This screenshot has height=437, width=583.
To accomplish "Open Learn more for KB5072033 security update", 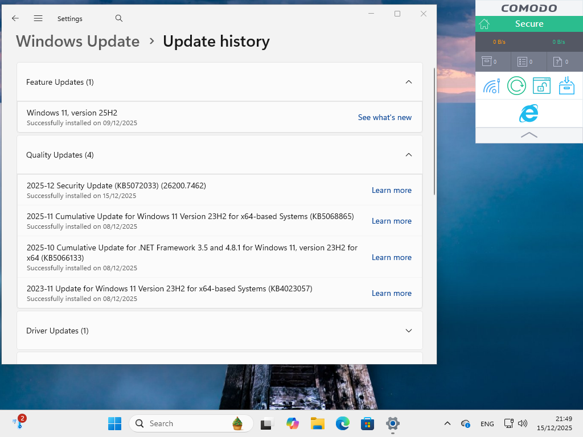I will tap(391, 190).
